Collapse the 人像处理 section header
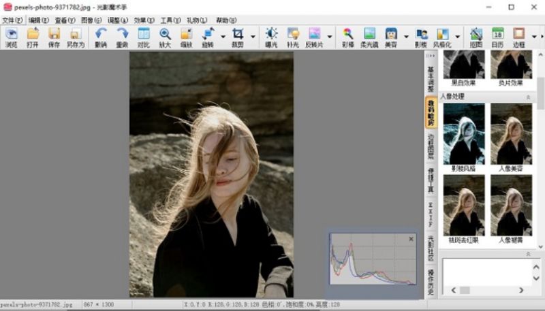The width and height of the screenshot is (545, 311). (528, 97)
